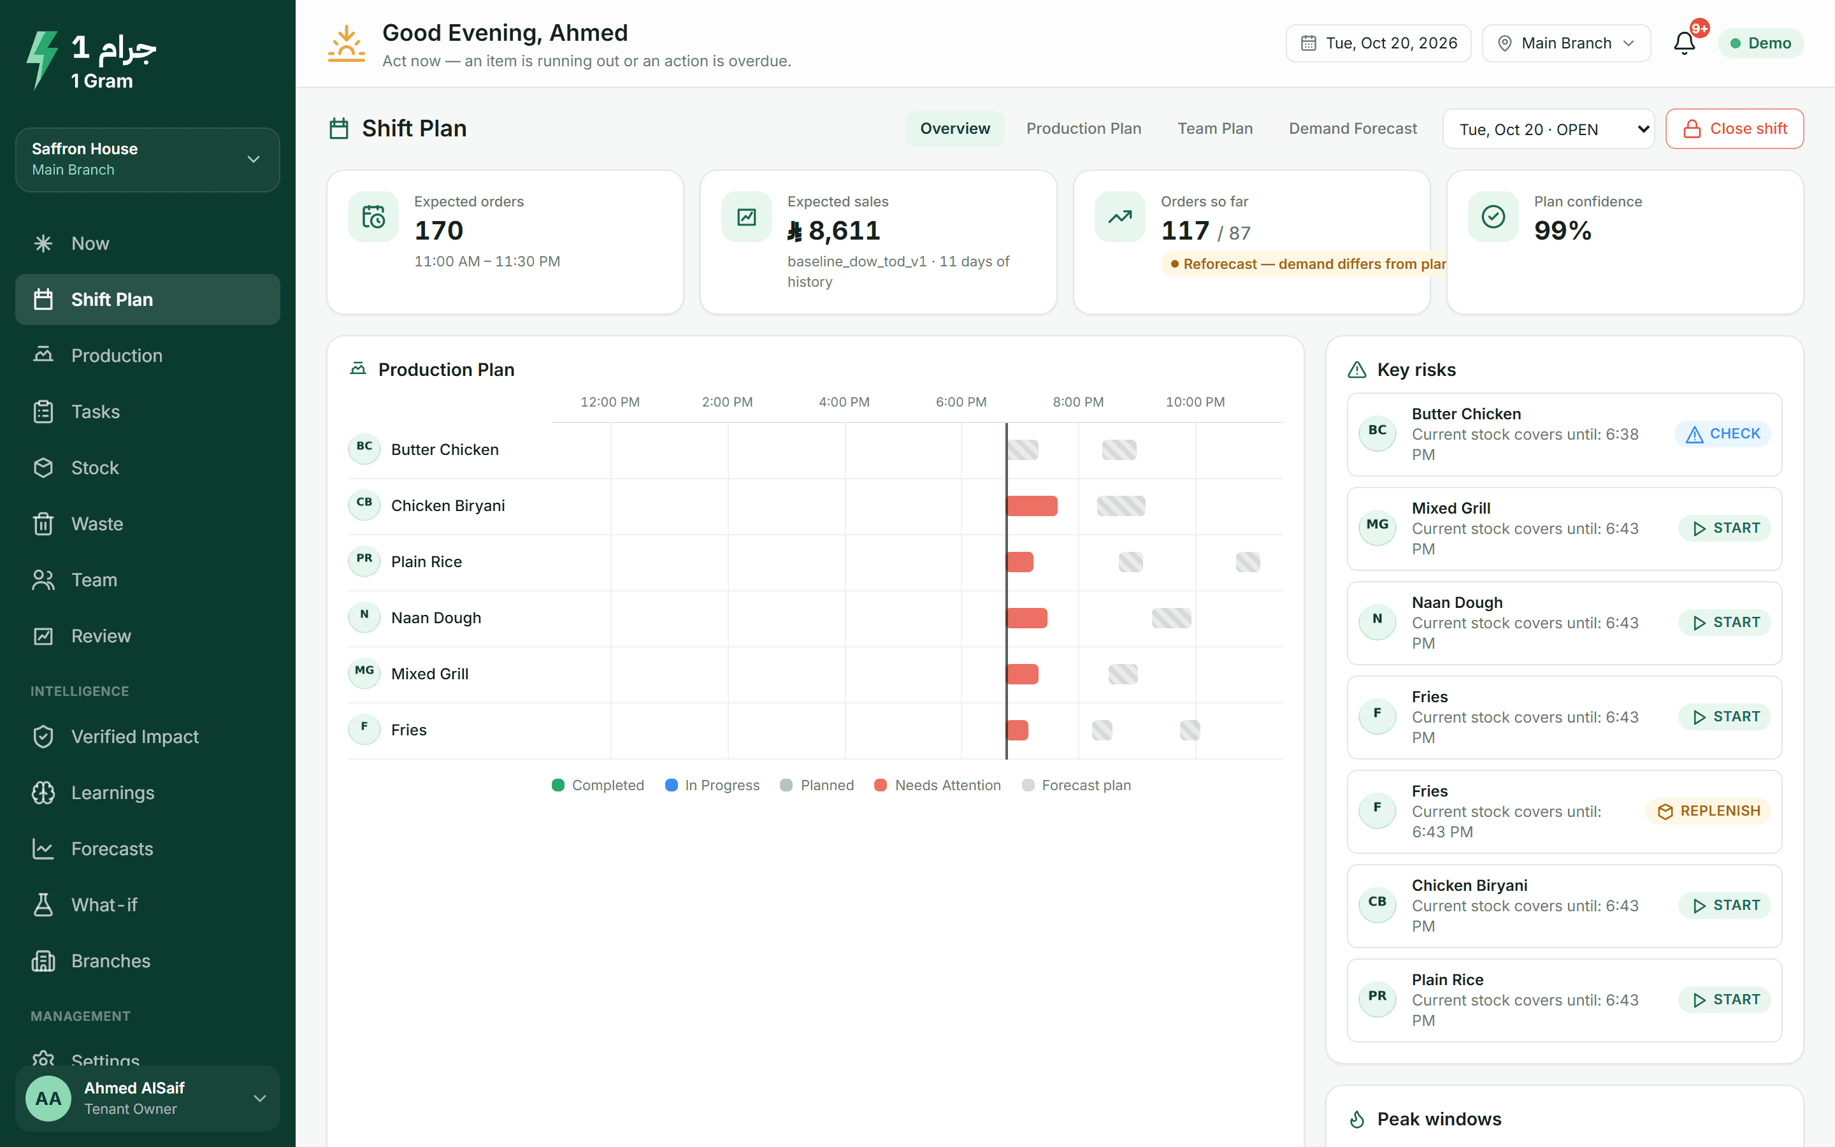Expand the Ahmed AlSaif user menu
Screen dimensions: 1835x1147
[x=147, y=1098]
